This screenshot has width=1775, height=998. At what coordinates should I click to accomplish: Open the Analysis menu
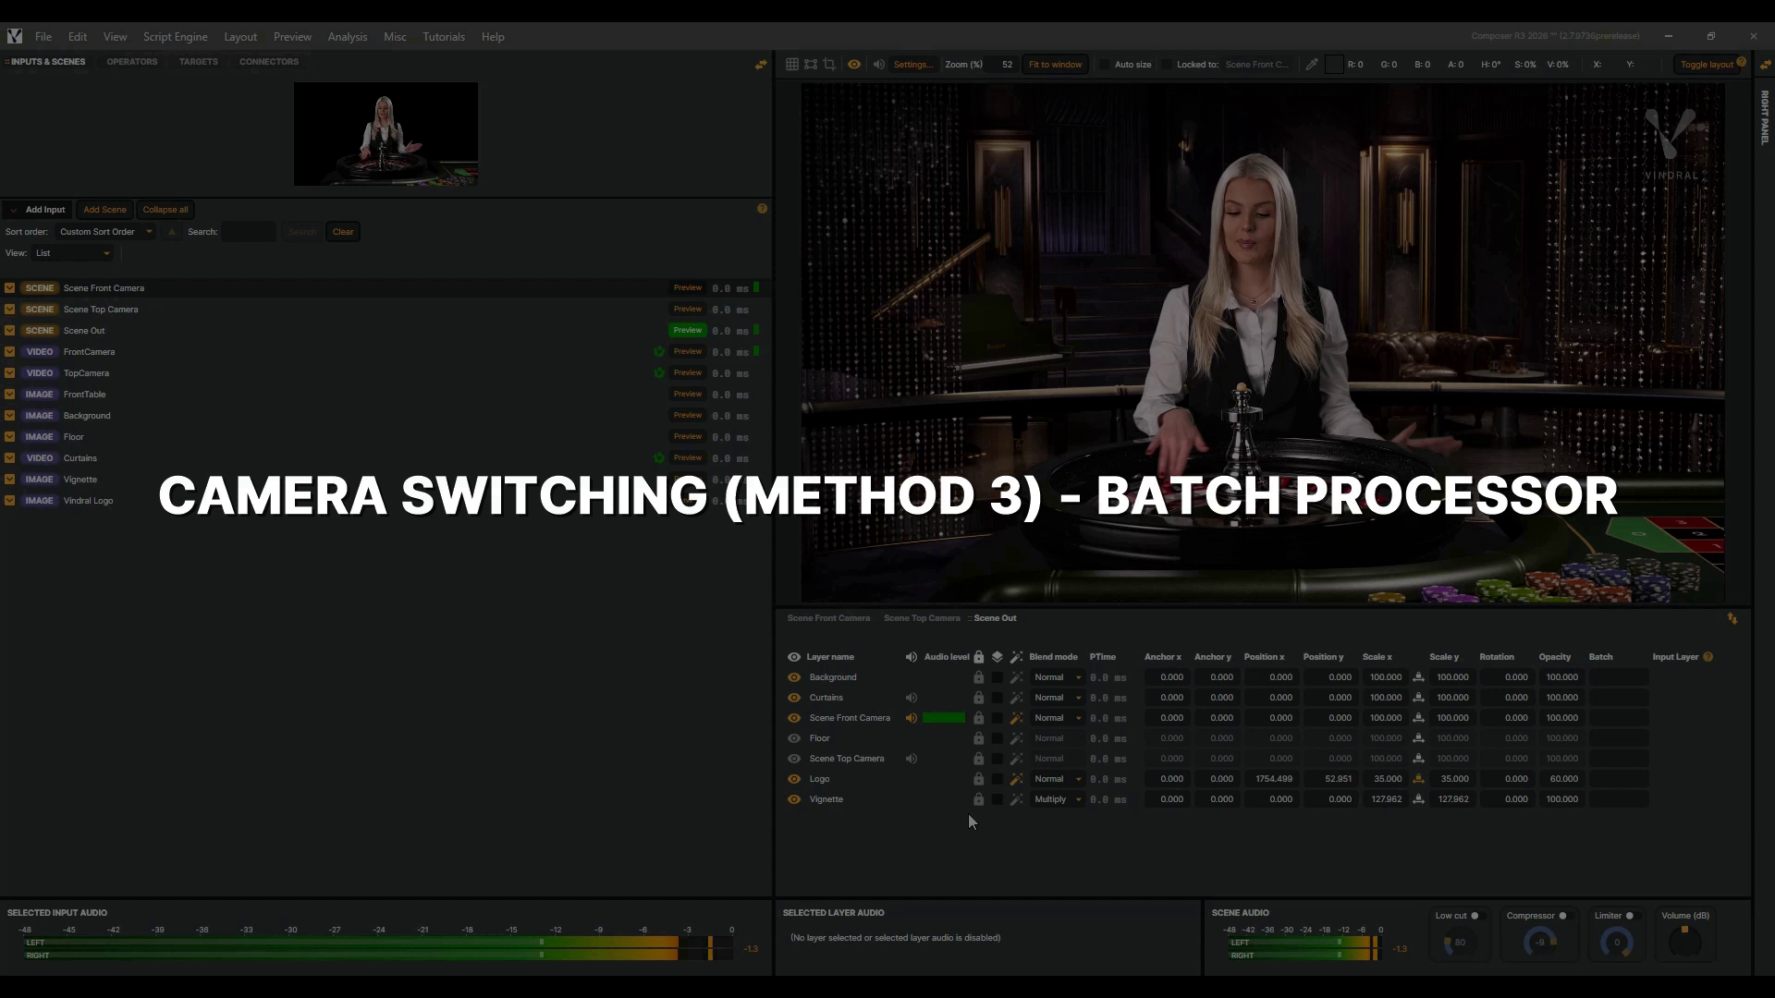click(x=348, y=37)
